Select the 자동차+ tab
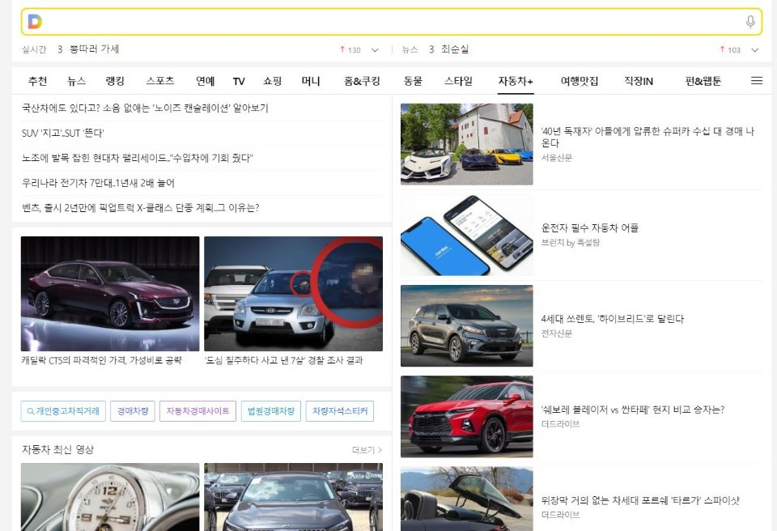The height and width of the screenshot is (531, 777). [x=516, y=81]
